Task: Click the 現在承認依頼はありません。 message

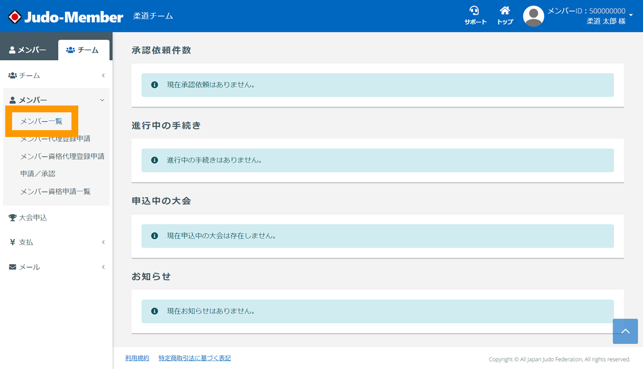Action: click(x=211, y=85)
